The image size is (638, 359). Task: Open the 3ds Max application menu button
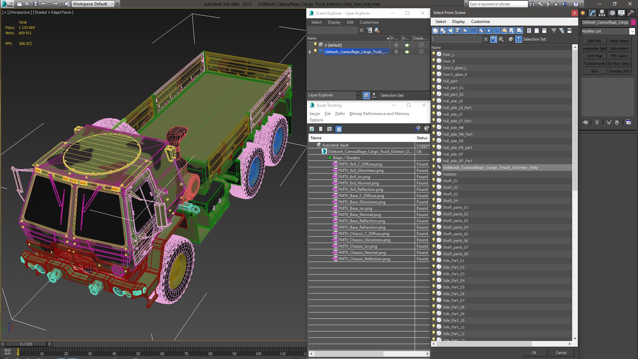[x=7, y=4]
